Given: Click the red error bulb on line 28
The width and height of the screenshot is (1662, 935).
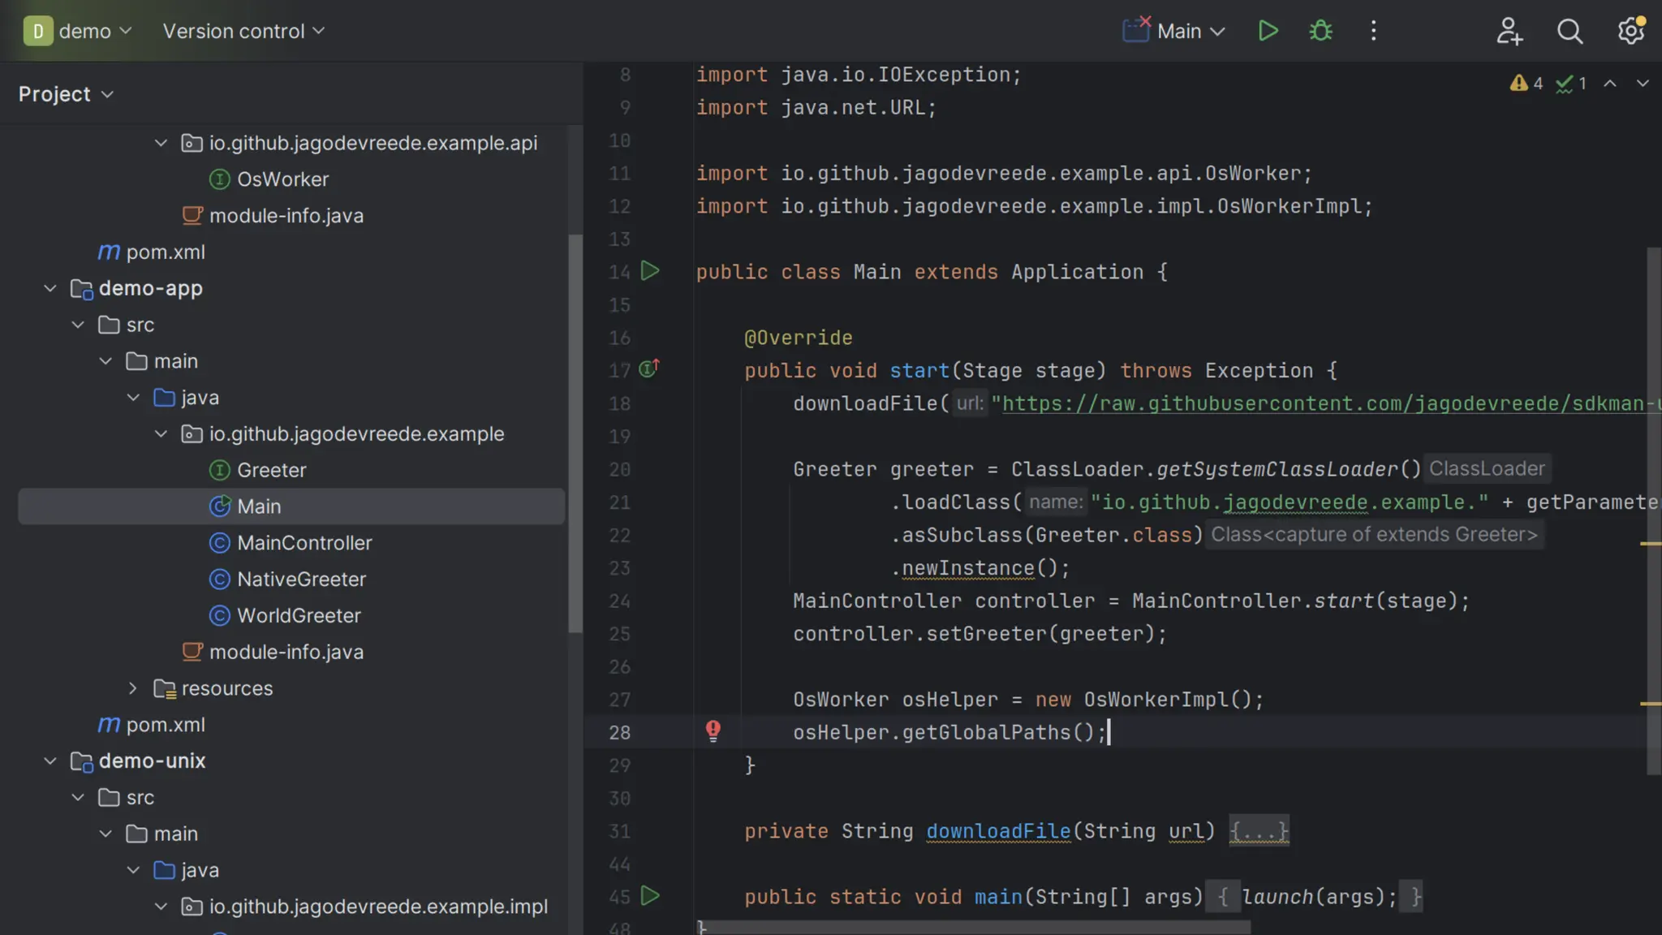Looking at the screenshot, I should pyautogui.click(x=713, y=730).
